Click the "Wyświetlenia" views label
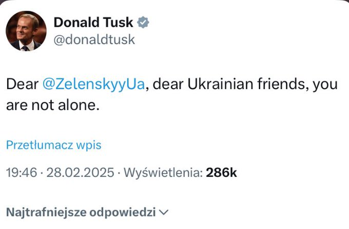This screenshot has height=229, width=349. click(x=161, y=173)
